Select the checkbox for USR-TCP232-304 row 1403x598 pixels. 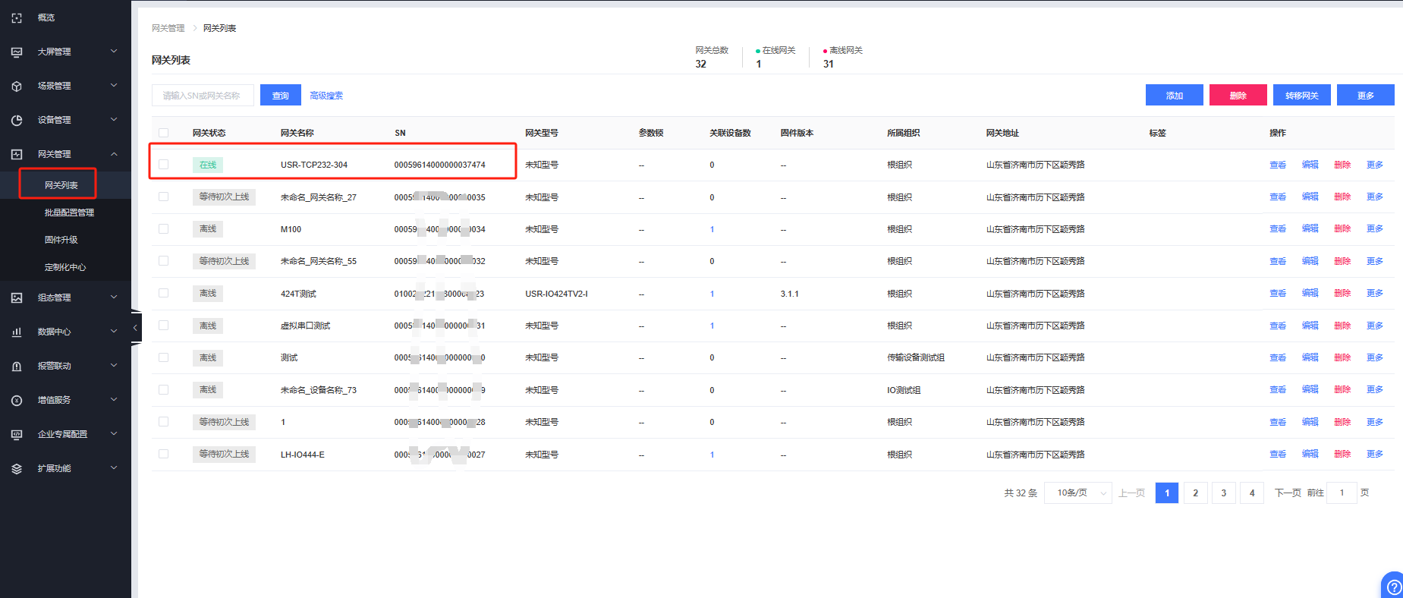pos(164,165)
